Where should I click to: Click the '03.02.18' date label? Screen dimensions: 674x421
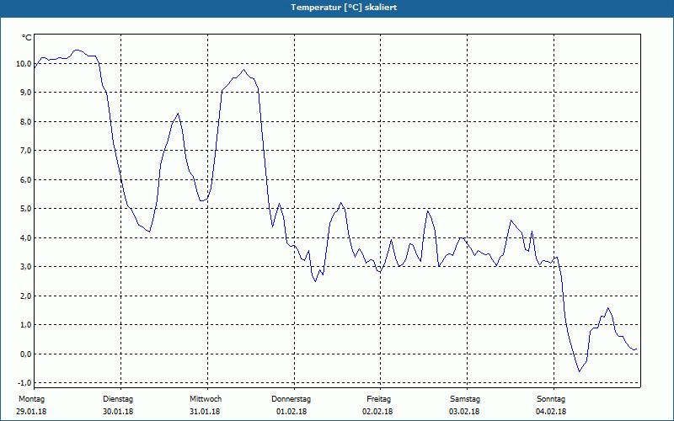tap(464, 412)
